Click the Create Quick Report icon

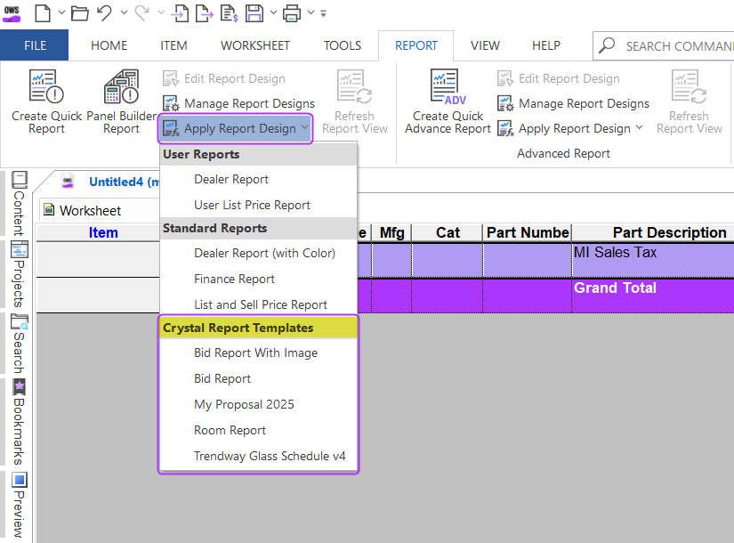(46, 86)
